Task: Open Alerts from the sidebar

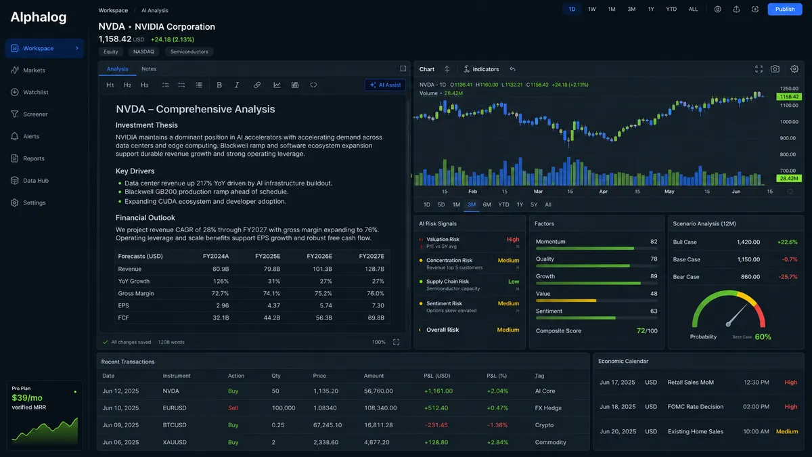Action: 45,136
